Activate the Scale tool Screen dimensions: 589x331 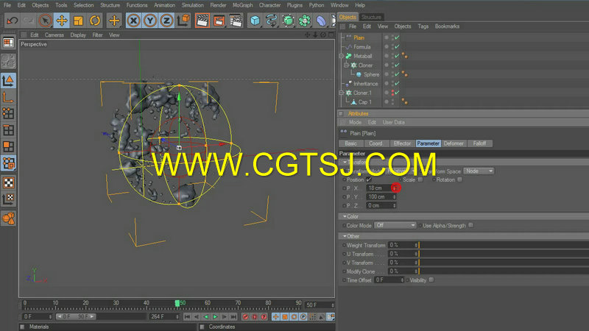[78, 21]
